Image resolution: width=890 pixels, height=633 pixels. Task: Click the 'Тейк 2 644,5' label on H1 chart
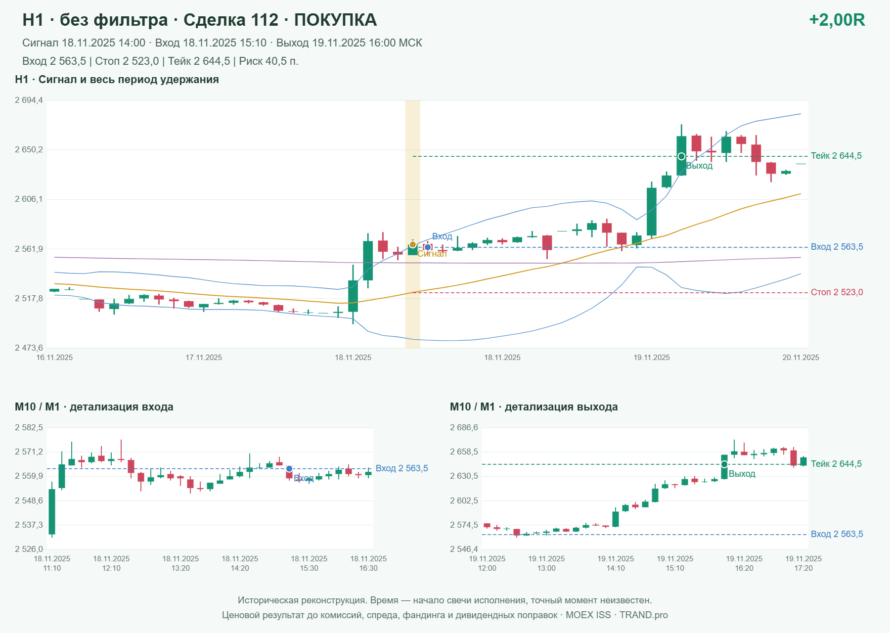[x=836, y=156]
